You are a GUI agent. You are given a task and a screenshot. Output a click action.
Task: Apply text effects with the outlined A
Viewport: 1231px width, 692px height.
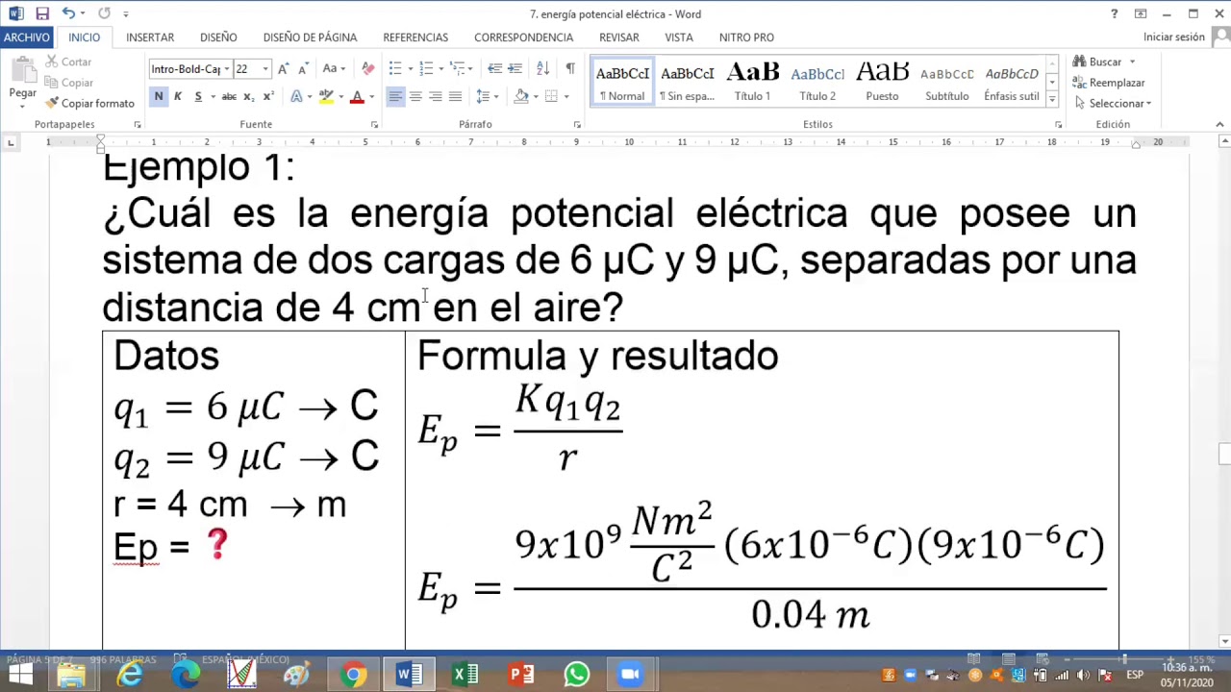[x=296, y=96]
